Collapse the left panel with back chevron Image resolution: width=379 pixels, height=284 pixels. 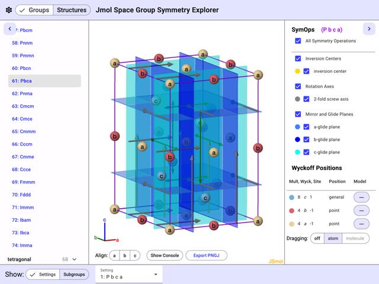click(x=9, y=29)
